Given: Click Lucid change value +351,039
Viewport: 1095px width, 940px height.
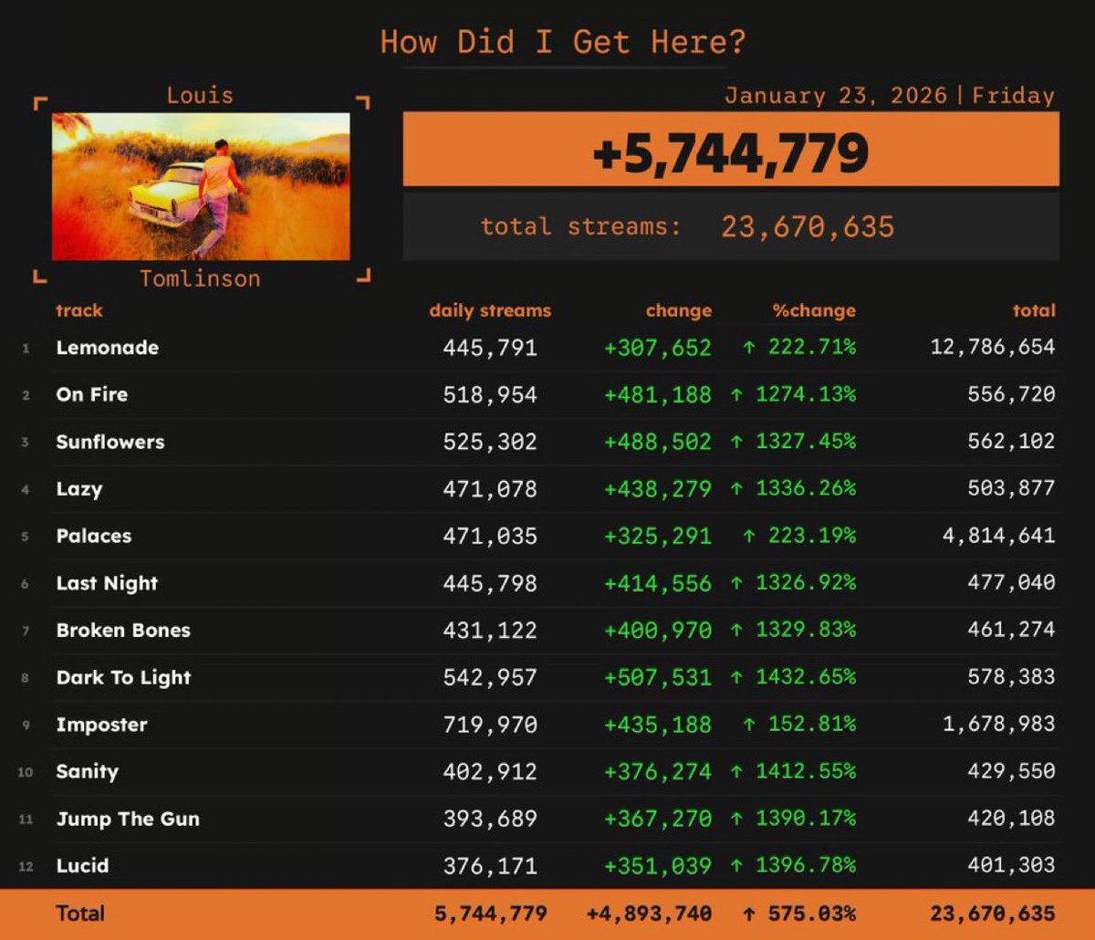Looking at the screenshot, I should click(x=657, y=865).
